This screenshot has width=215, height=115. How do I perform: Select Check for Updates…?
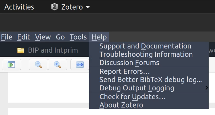(x=149, y=97)
